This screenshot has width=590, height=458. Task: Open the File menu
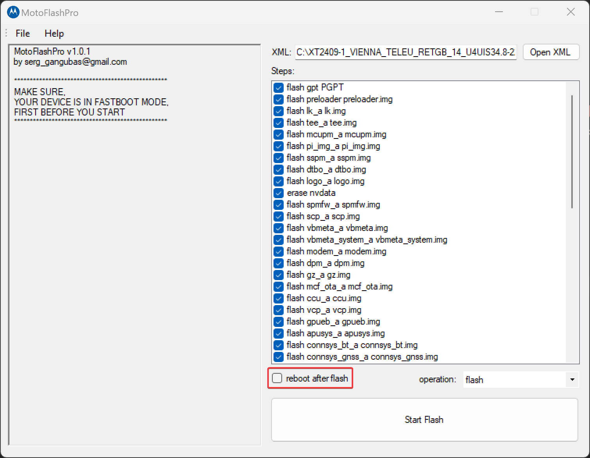23,34
